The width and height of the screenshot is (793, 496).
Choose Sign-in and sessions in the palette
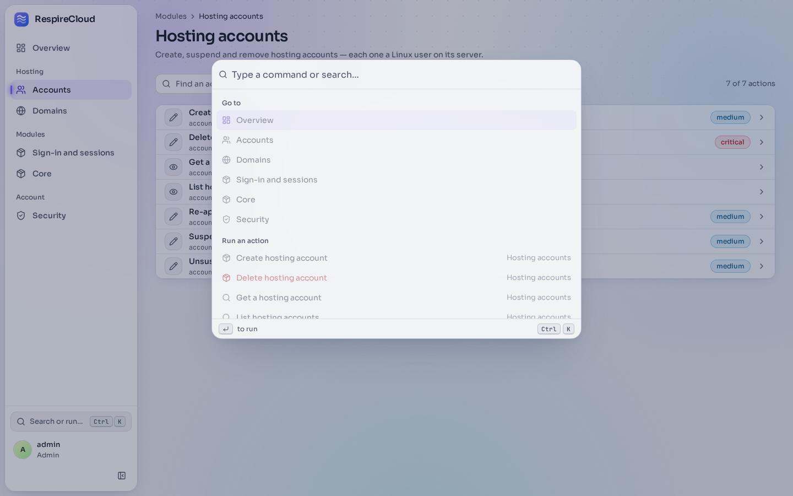(397, 180)
